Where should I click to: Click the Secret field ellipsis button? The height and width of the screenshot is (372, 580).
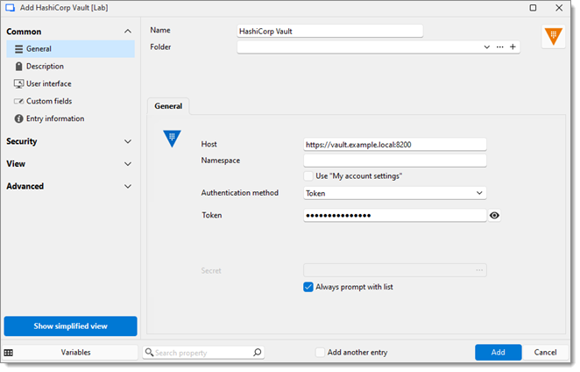click(x=479, y=270)
